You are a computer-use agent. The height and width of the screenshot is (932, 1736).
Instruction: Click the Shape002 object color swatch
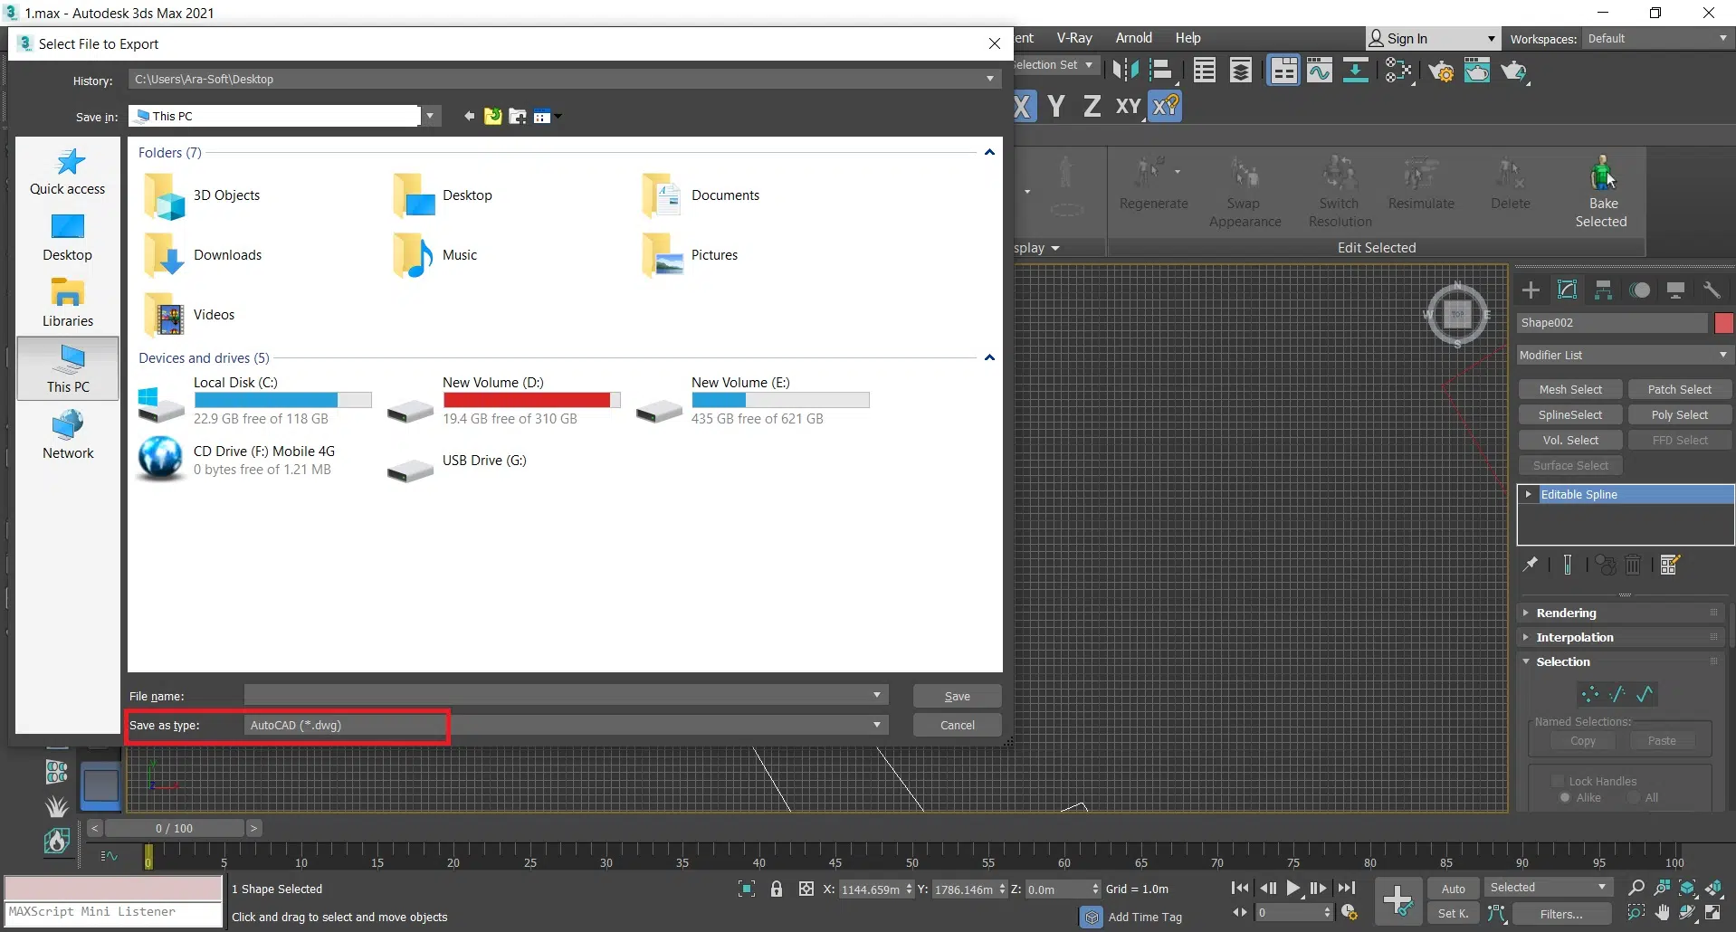tap(1723, 323)
